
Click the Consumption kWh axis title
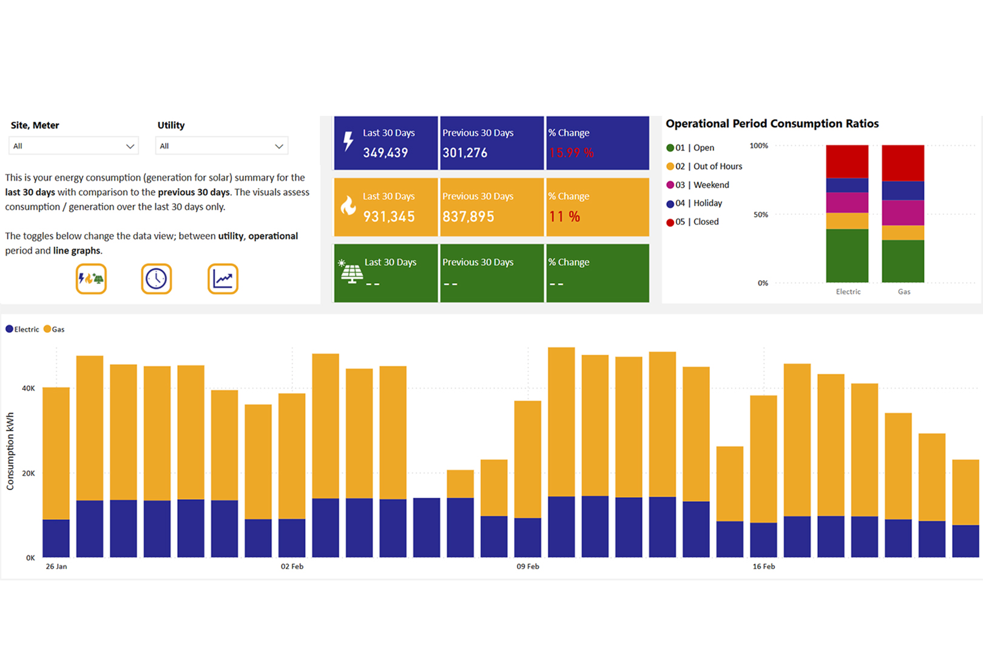pyautogui.click(x=10, y=451)
